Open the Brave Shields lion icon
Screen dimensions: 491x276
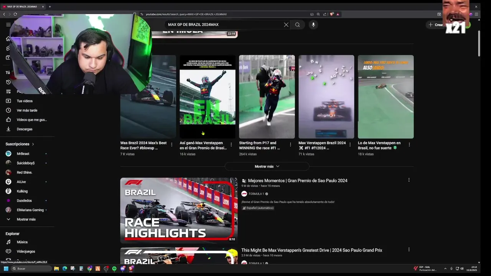coord(331,14)
